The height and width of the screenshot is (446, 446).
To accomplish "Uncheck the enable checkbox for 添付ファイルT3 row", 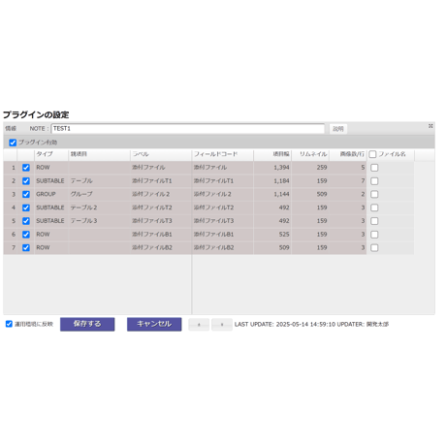I will (x=26, y=221).
